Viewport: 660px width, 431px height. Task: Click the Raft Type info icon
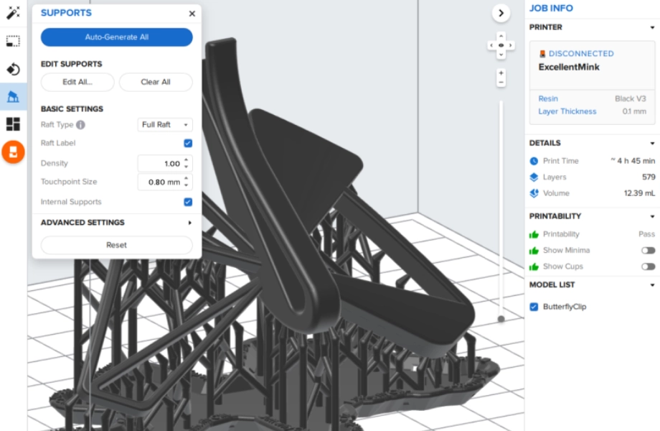(80, 125)
